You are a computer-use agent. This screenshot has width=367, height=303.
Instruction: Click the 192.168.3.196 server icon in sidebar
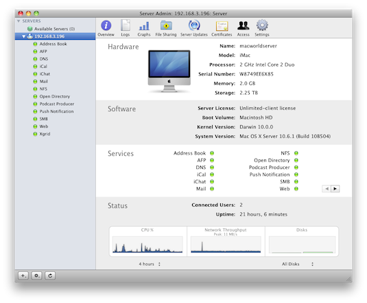coord(29,36)
